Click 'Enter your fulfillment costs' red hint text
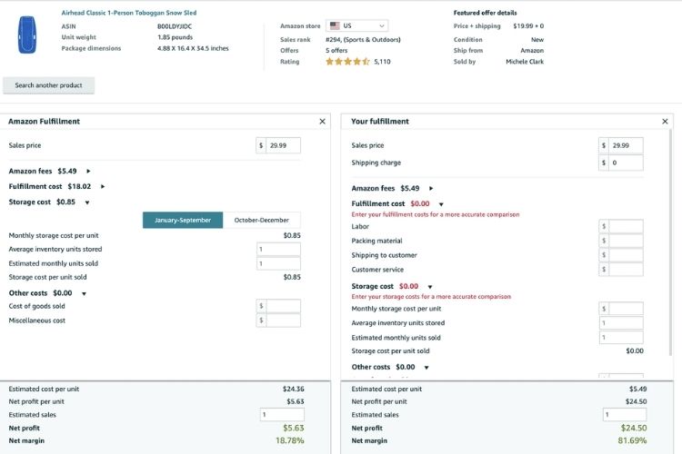The image size is (682, 454). click(x=436, y=214)
